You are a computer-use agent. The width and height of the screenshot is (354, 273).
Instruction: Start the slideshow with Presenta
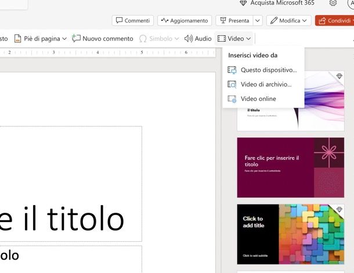tap(234, 20)
